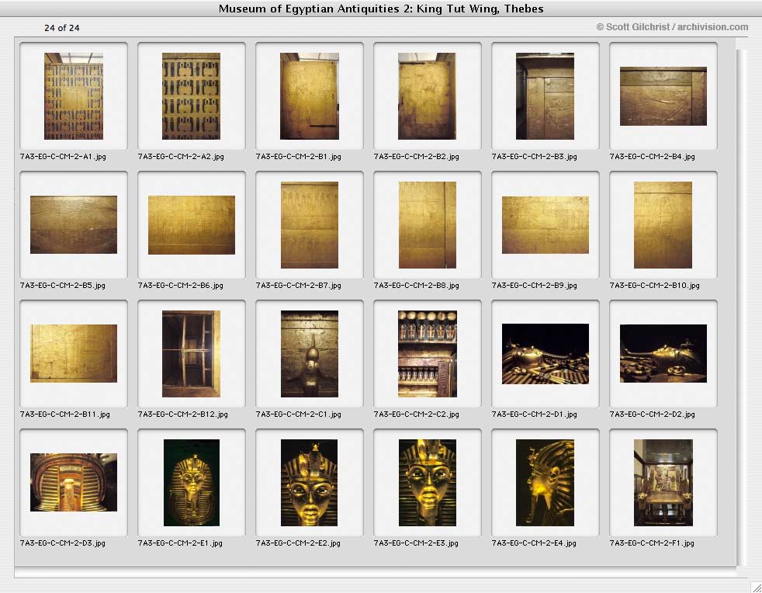This screenshot has width=762, height=593.
Task: Select the label reading 7A3-EG-C-CM-2-B2.jpg
Action: click(x=417, y=157)
